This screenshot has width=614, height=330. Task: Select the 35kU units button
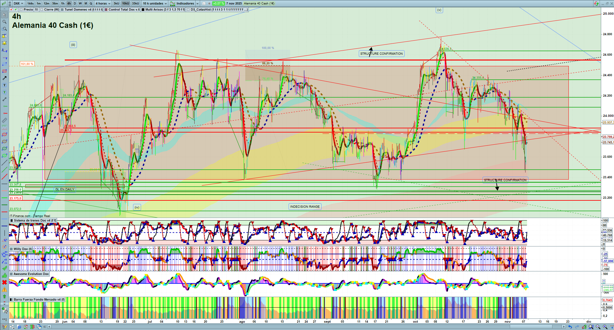click(136, 4)
